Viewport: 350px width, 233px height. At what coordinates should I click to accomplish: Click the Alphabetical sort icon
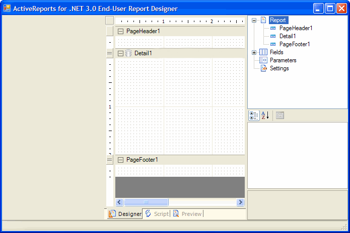(x=265, y=115)
